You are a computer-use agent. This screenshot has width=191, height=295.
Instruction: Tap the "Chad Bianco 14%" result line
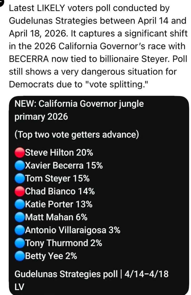(x=60, y=191)
